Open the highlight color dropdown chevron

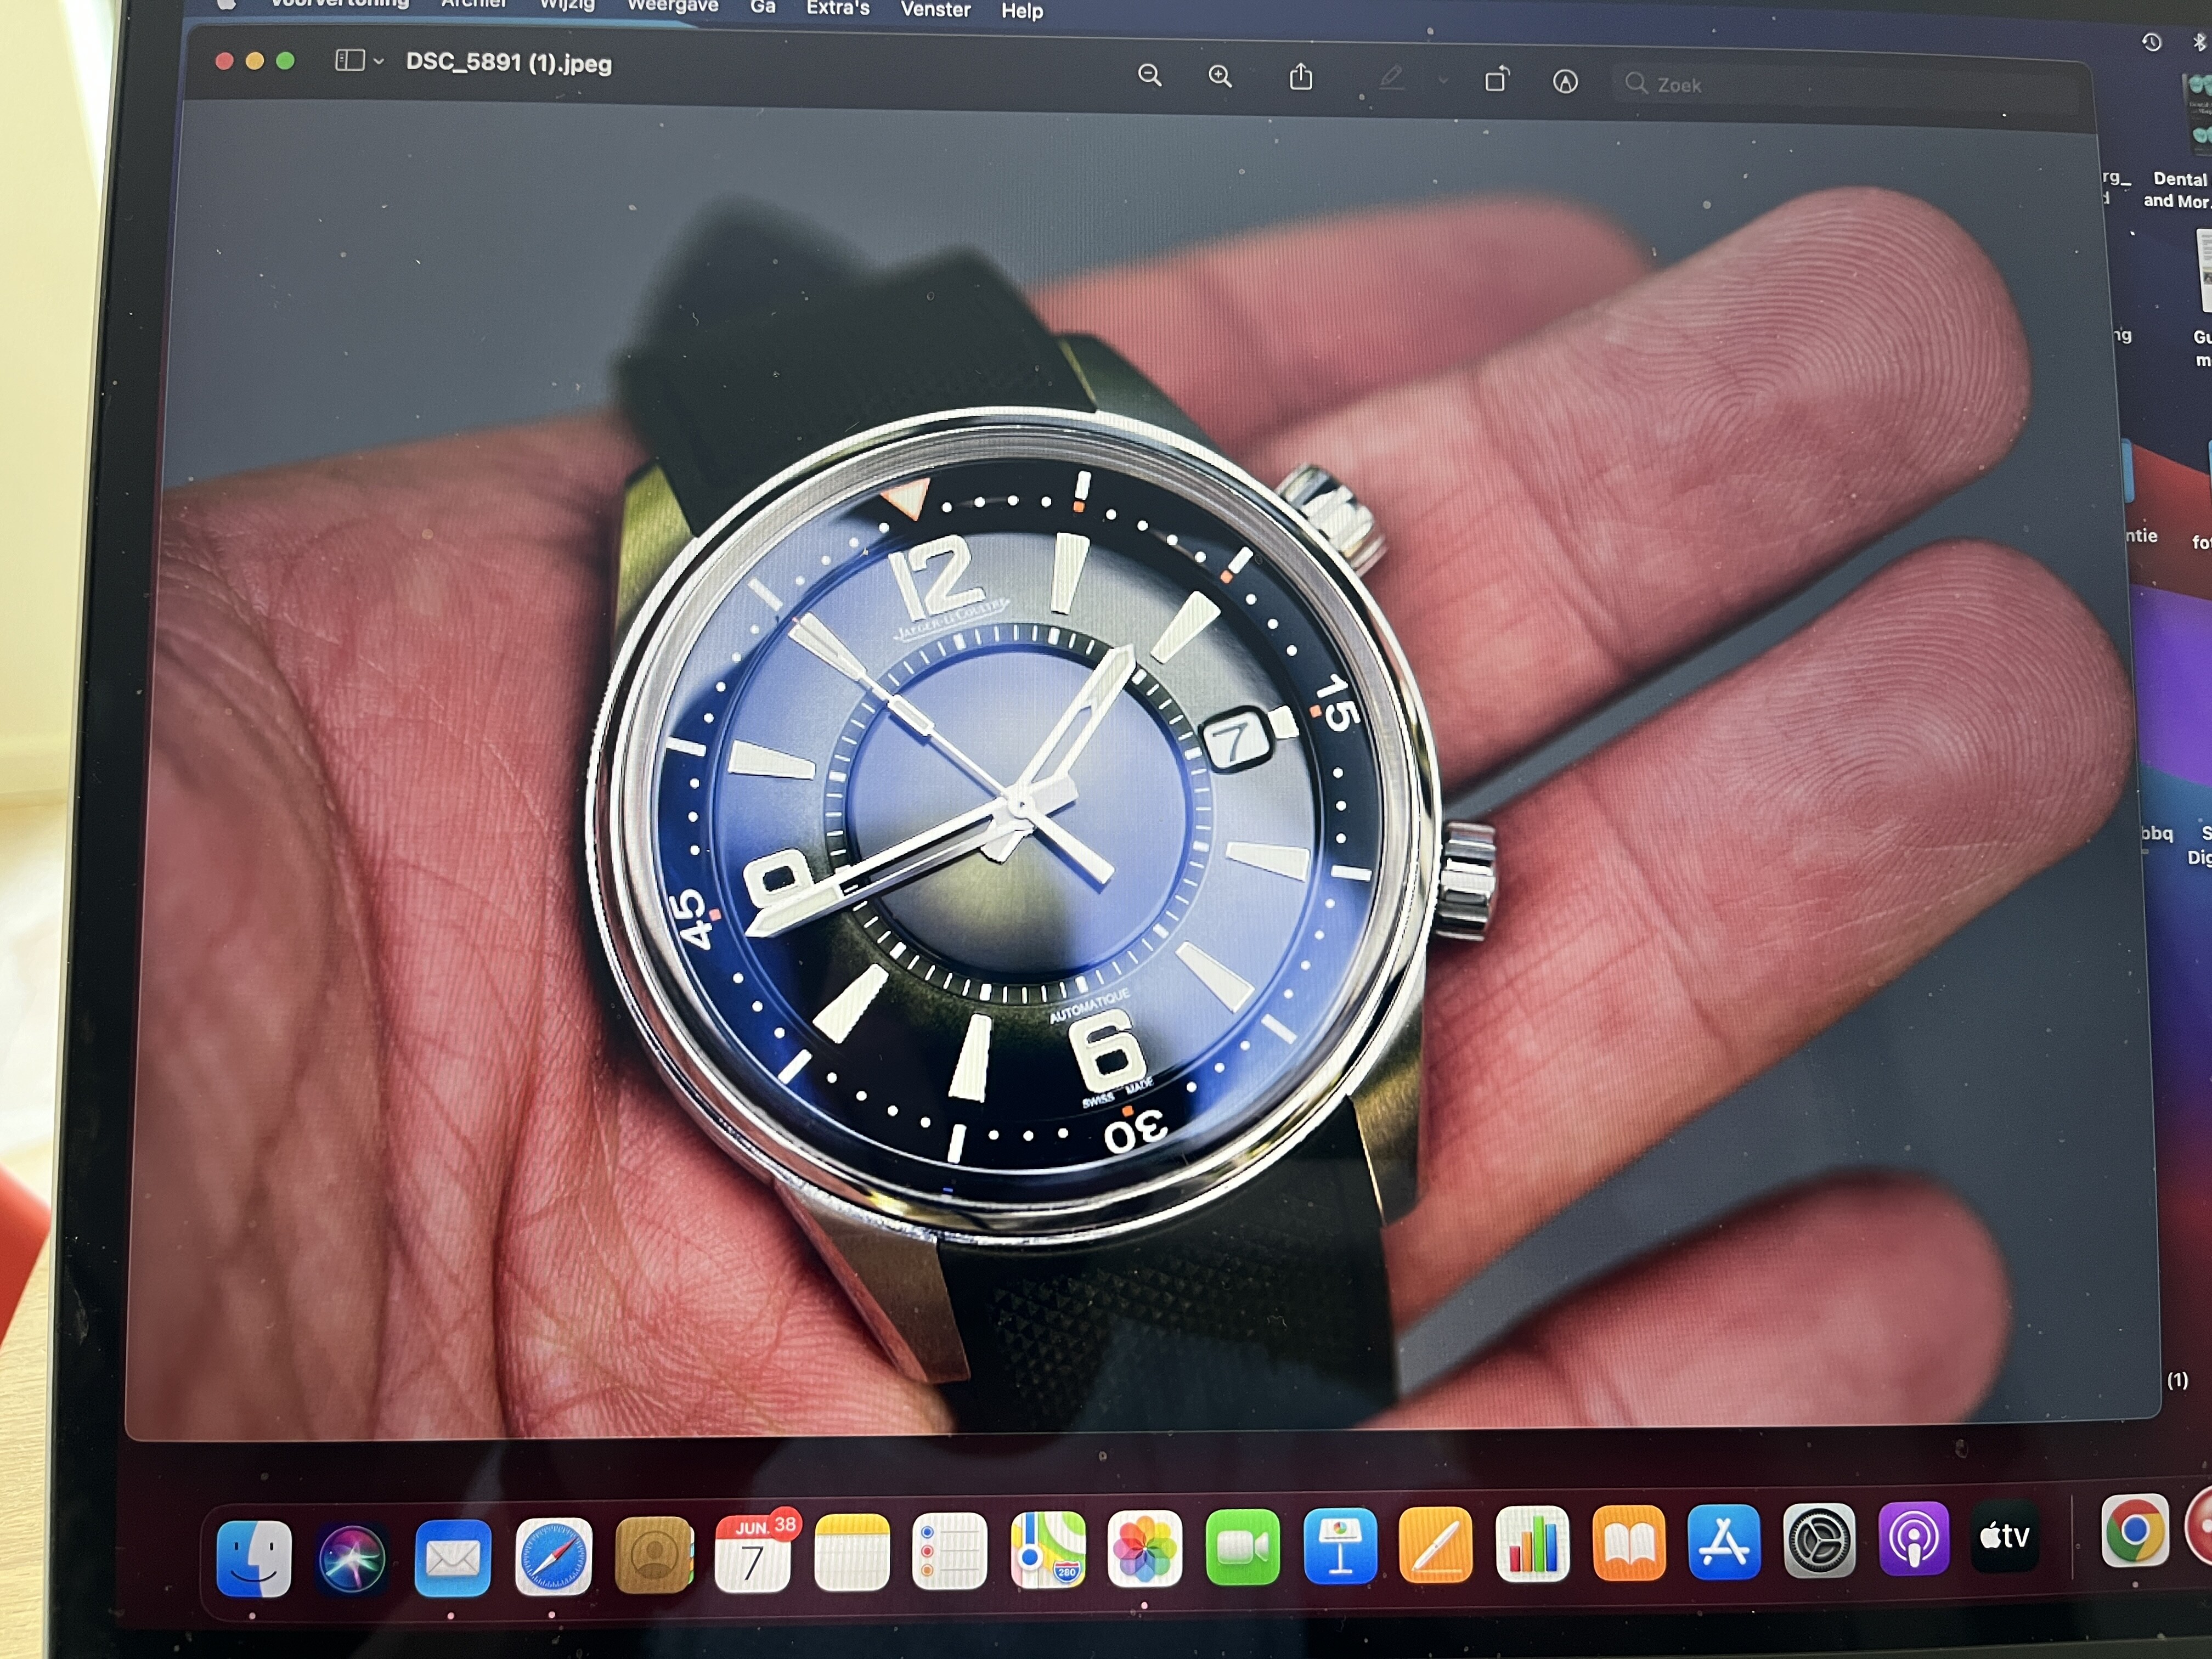click(x=1442, y=80)
